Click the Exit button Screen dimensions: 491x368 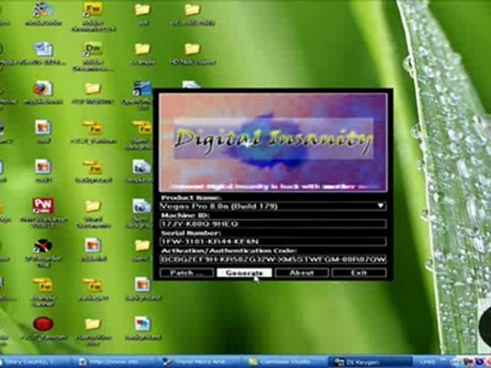pos(359,272)
